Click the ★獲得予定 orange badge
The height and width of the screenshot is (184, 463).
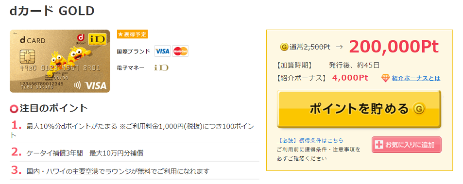tap(132, 34)
